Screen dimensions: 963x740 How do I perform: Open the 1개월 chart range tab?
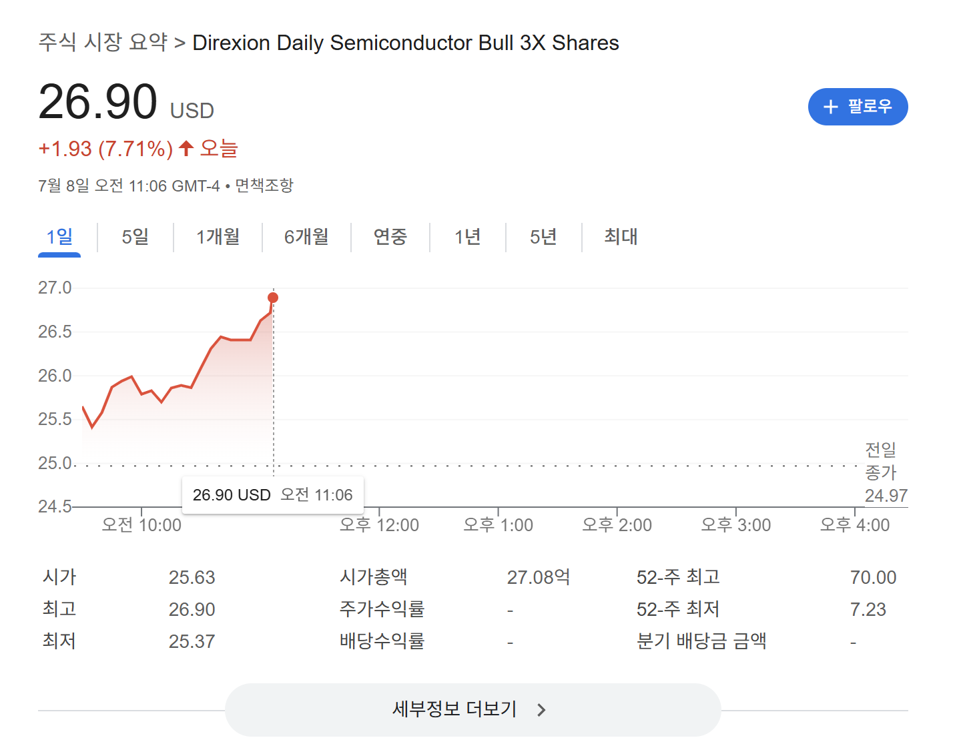(218, 237)
